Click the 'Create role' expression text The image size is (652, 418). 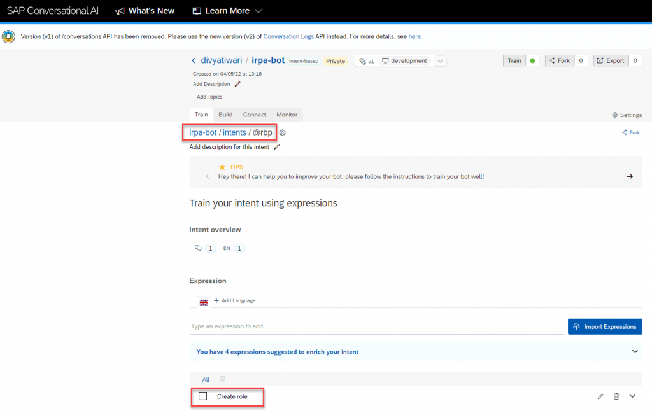tap(232, 396)
